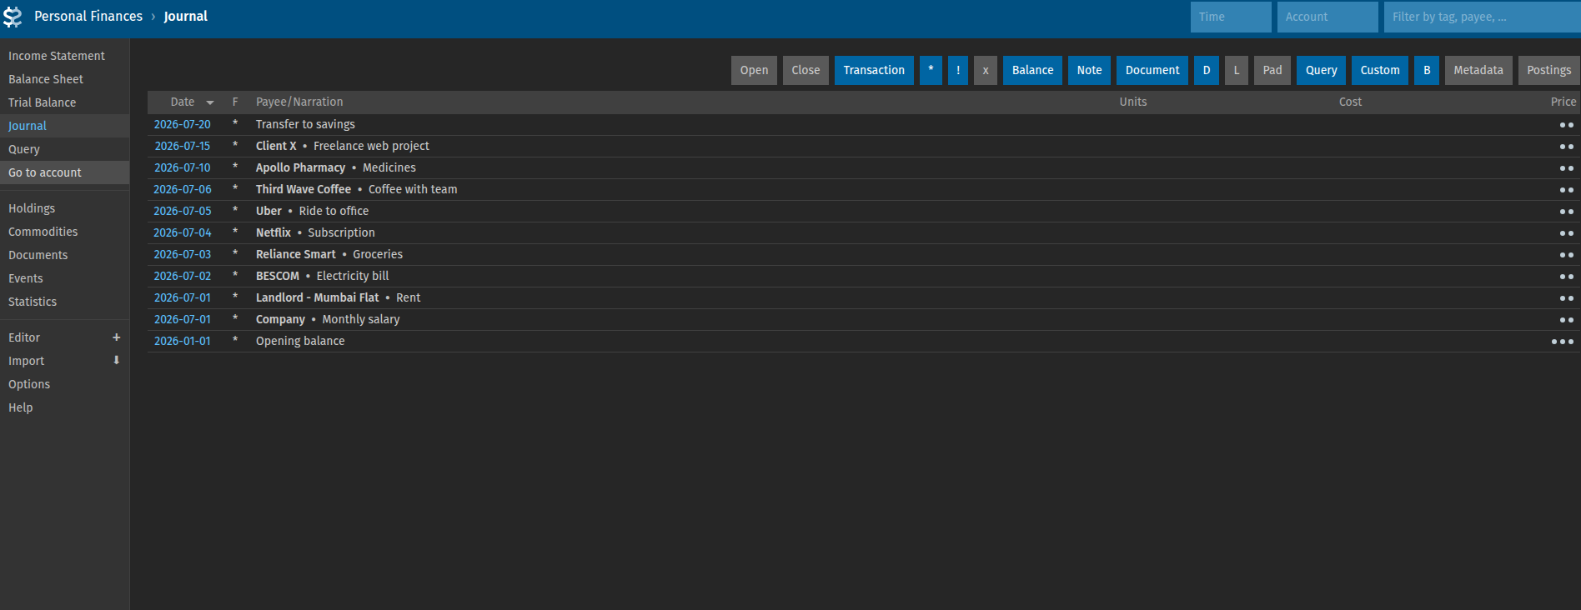
Task: Click Third Wave Coffee payee
Action: (x=304, y=189)
